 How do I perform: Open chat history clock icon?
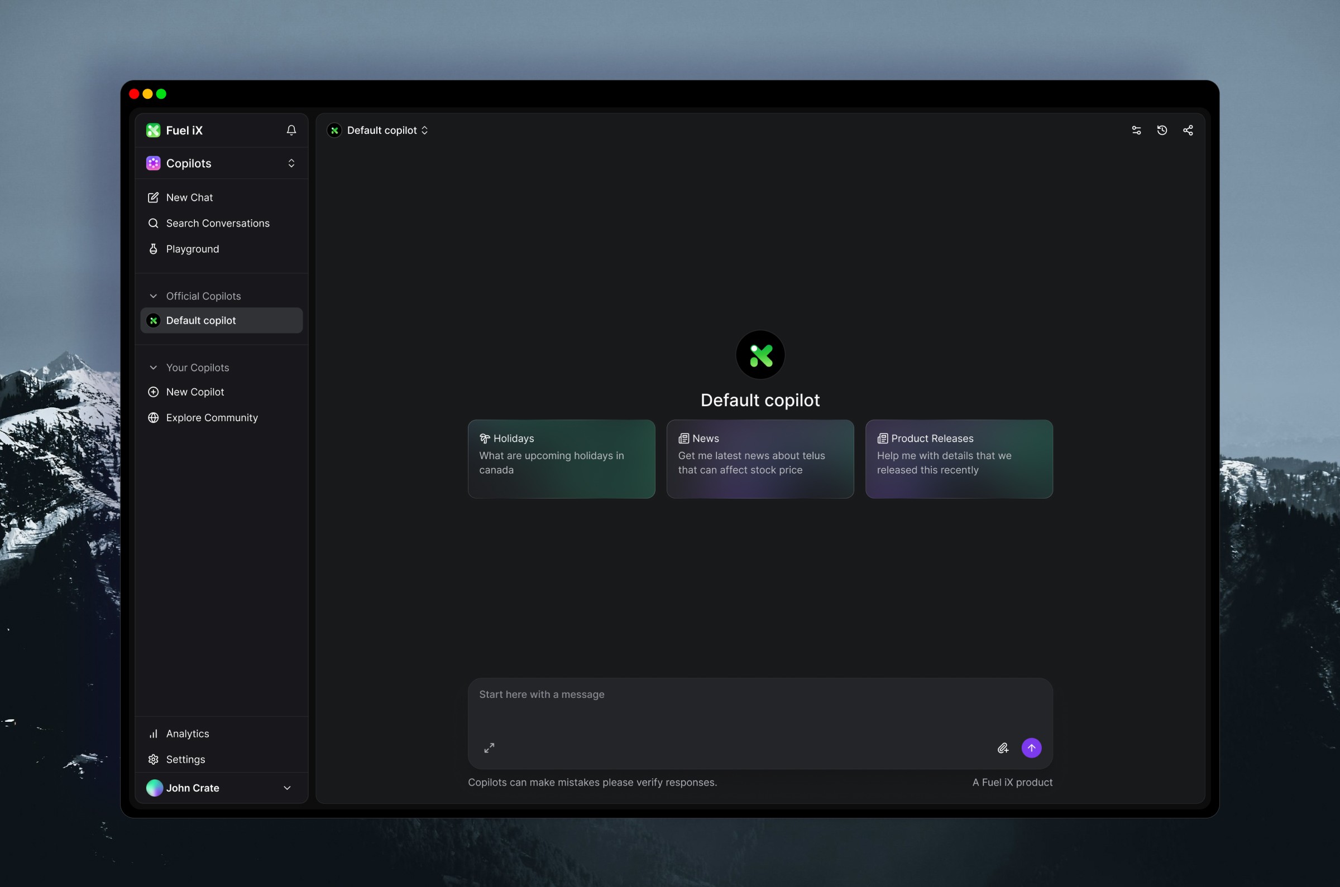coord(1162,130)
